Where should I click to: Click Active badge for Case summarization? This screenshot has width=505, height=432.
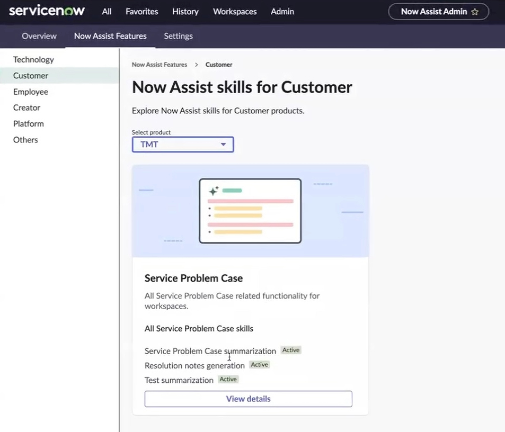point(291,350)
